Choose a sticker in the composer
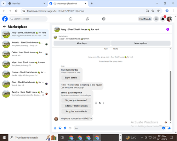Image resolution: width=177 pixels, height=141 pixels. pyautogui.click(x=65, y=128)
